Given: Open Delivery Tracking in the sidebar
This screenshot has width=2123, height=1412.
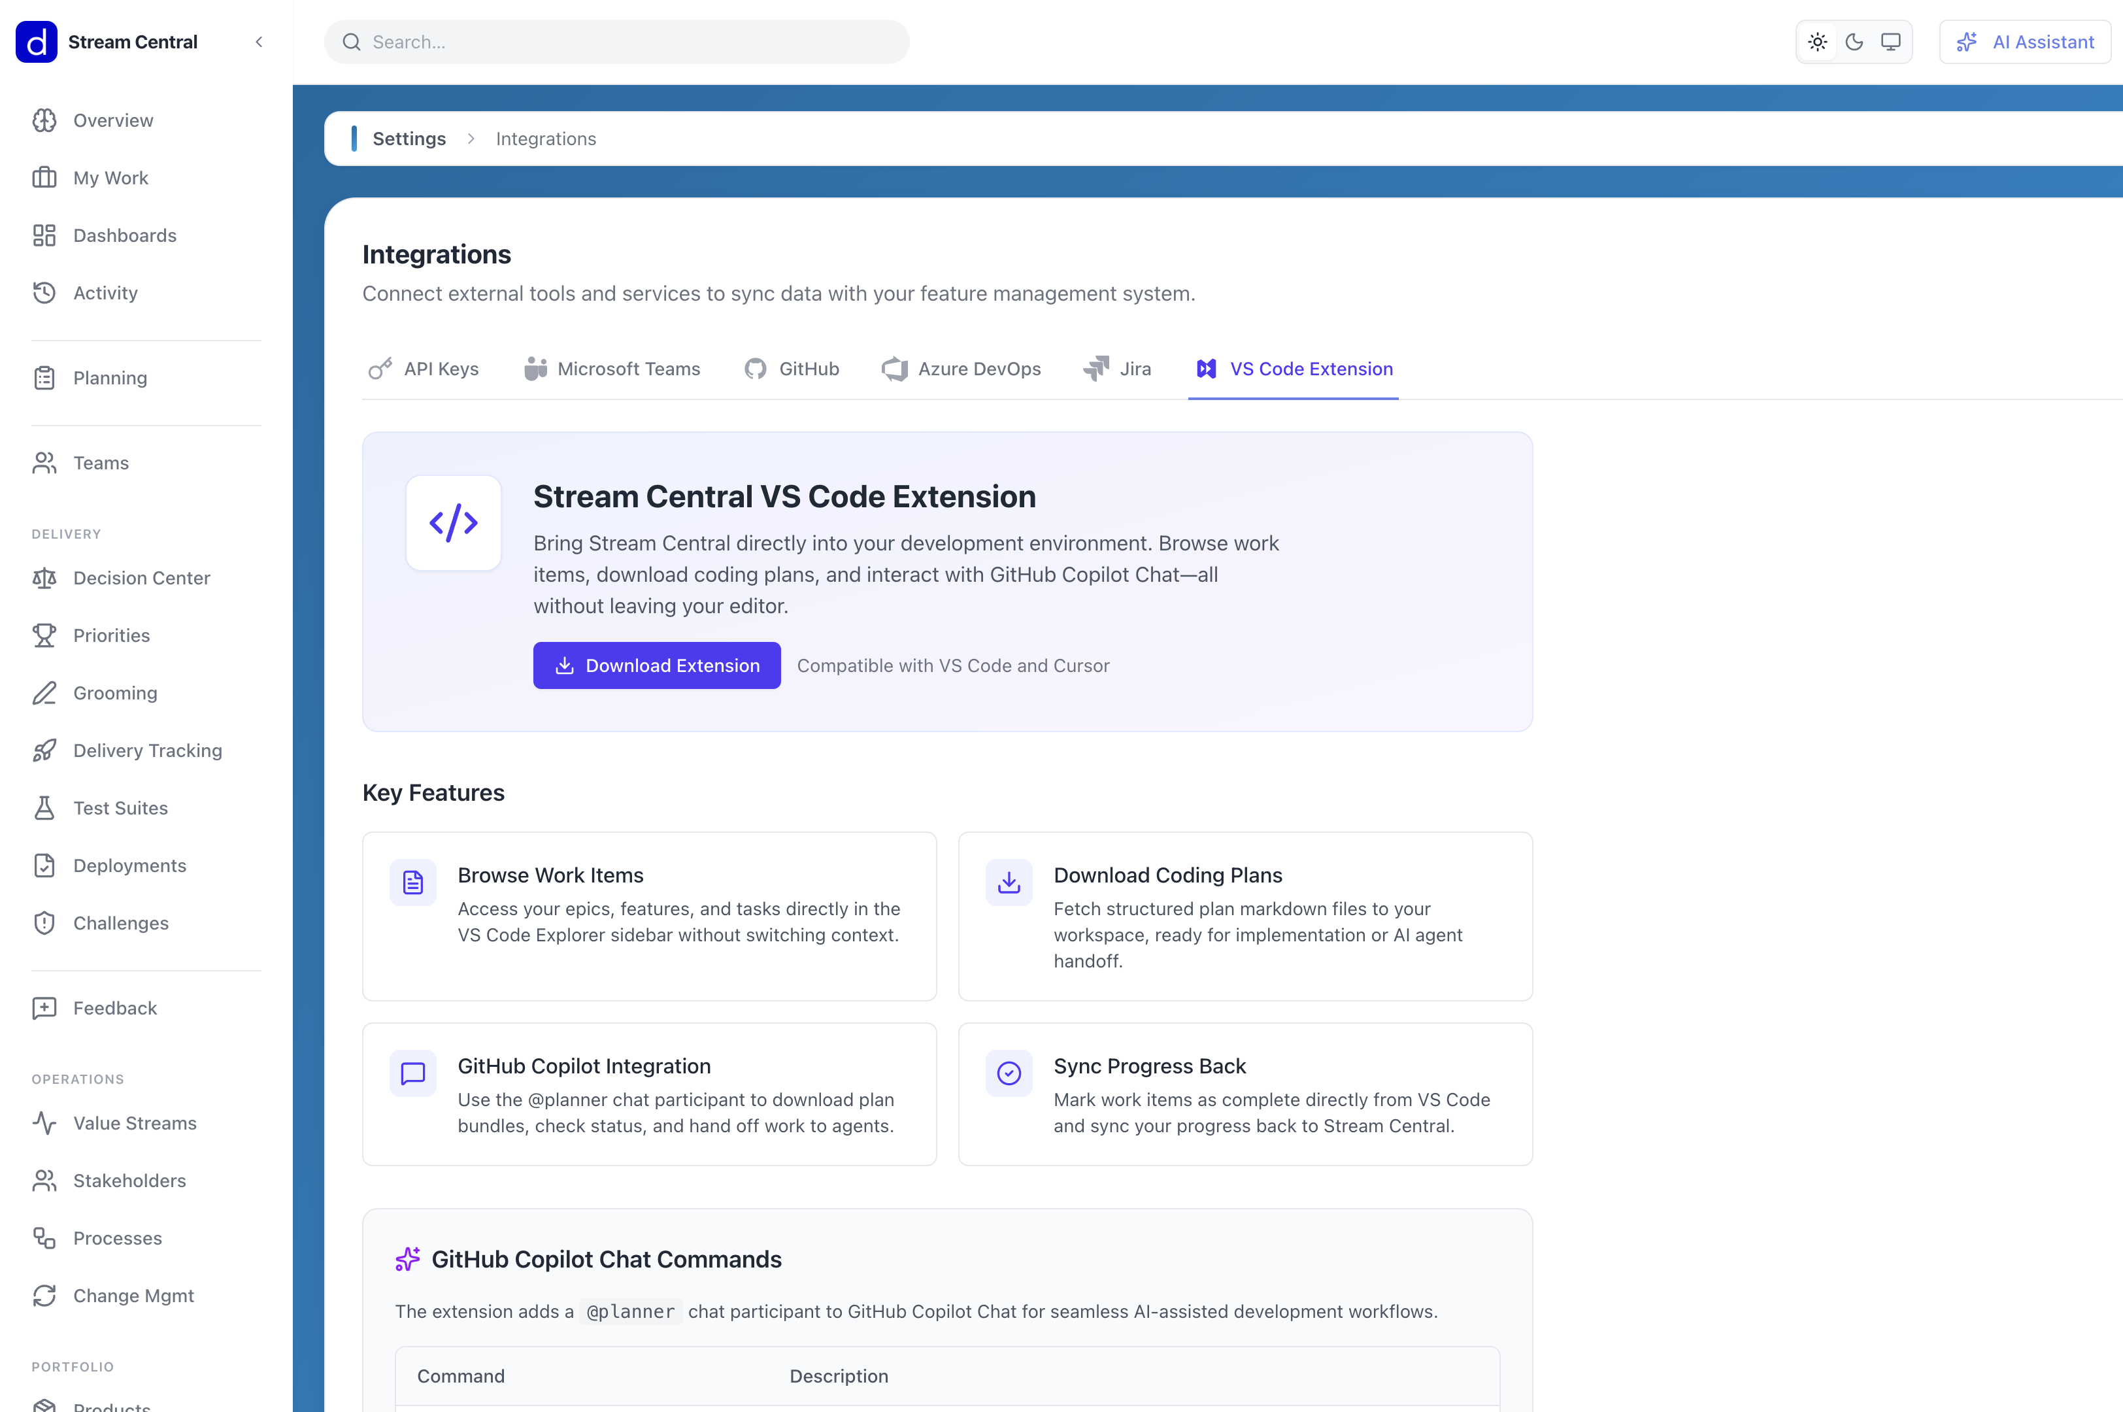Looking at the screenshot, I should [146, 751].
